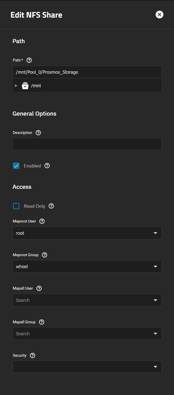Click the Enabled help question mark
174x395 pixels.
(47, 166)
